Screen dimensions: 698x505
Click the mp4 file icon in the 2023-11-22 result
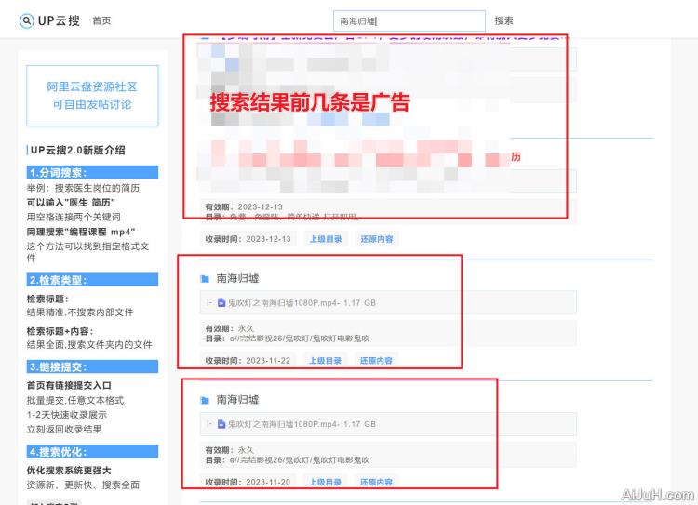[x=221, y=302]
